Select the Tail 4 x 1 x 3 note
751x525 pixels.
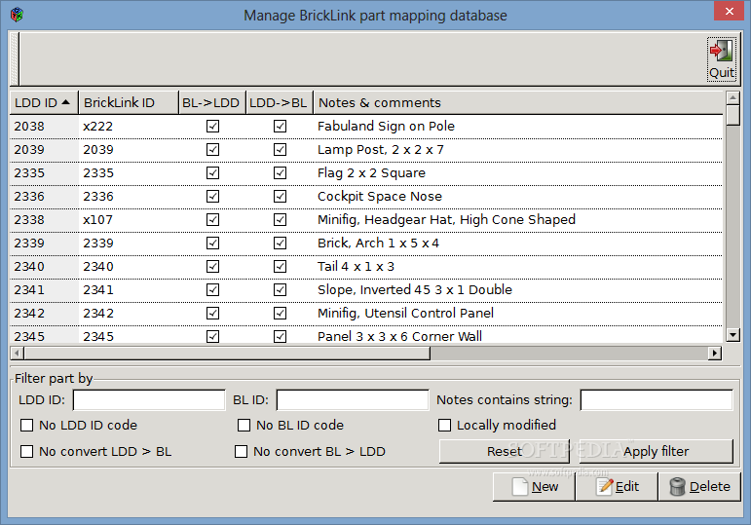(x=356, y=266)
